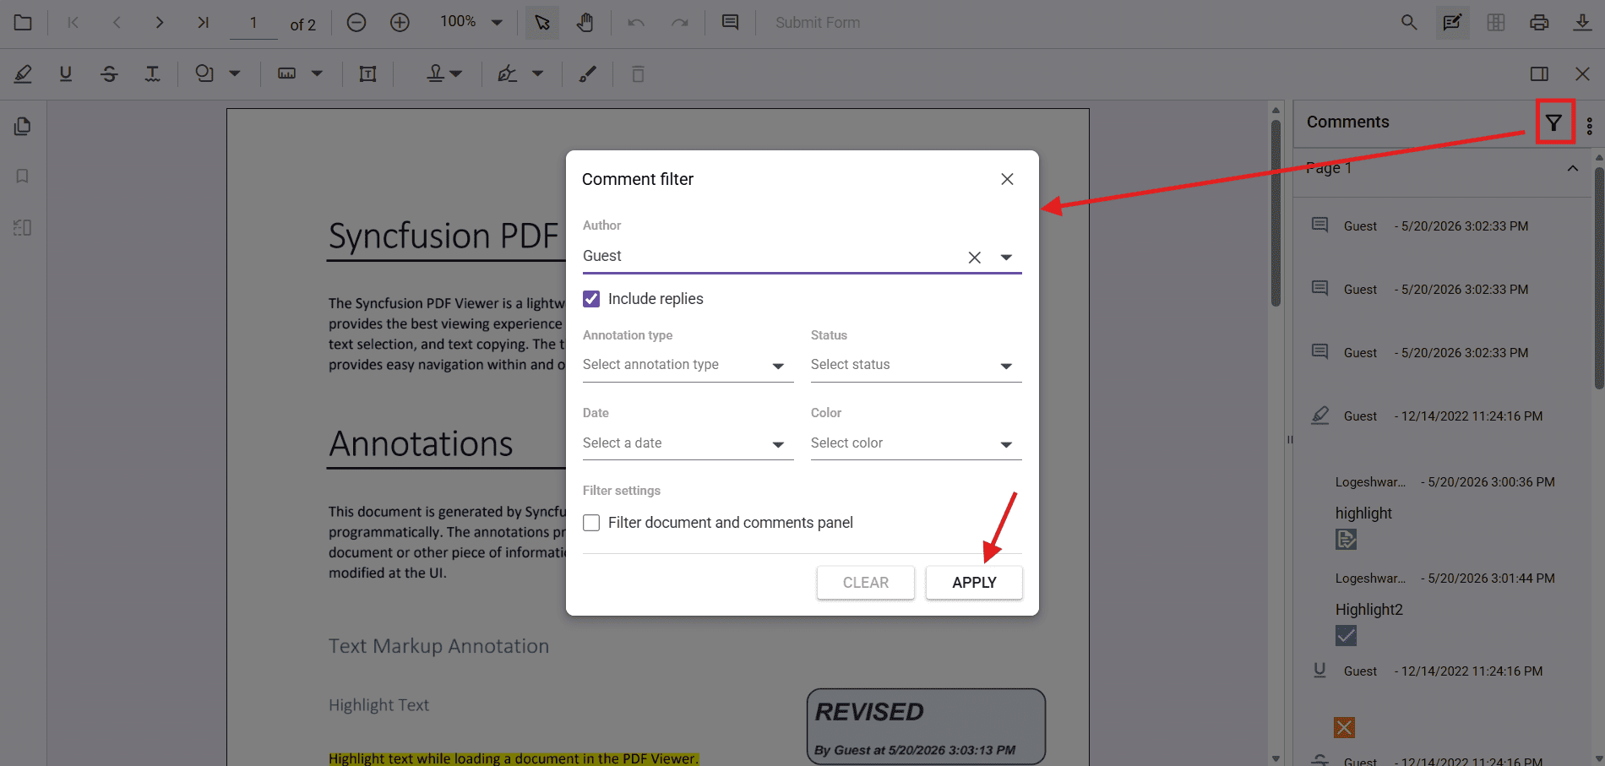Screen dimensions: 1605x766
Task: Toggle the comments side panel icon
Action: pos(1539,74)
